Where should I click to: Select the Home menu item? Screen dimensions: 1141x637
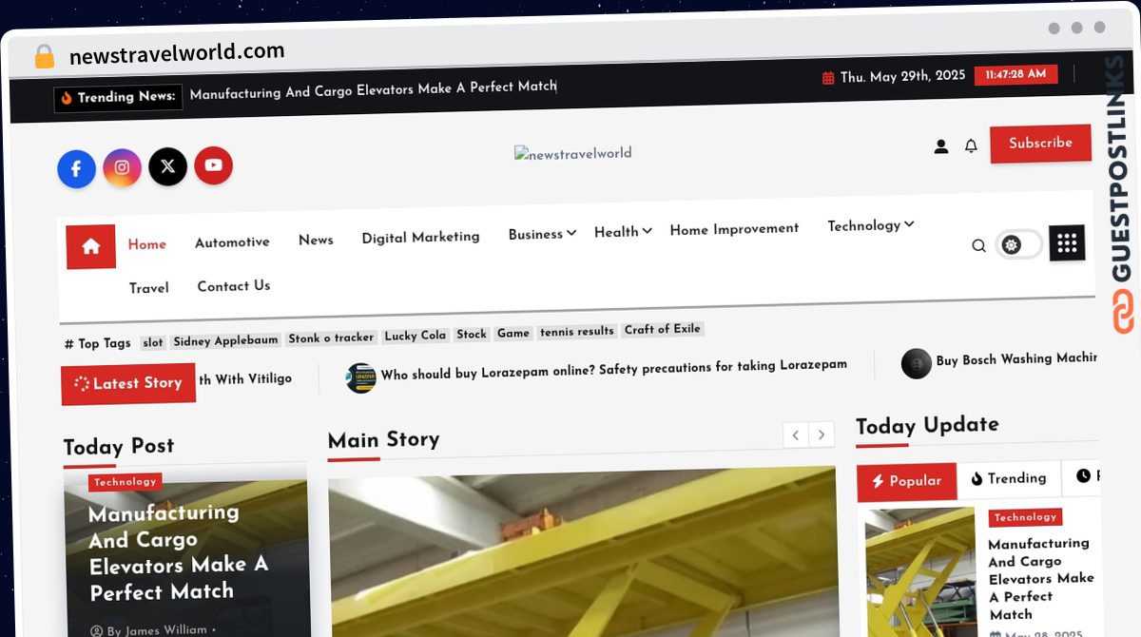pyautogui.click(x=147, y=244)
